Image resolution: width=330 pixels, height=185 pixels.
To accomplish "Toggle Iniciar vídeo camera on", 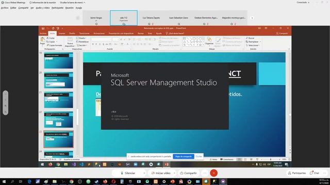I will [161, 173].
